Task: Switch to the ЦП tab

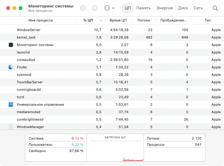Action: [128, 8]
